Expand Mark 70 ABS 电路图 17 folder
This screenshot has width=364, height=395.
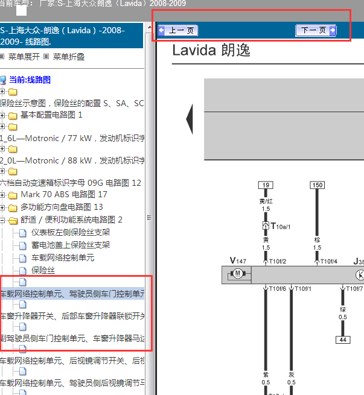point(2,195)
